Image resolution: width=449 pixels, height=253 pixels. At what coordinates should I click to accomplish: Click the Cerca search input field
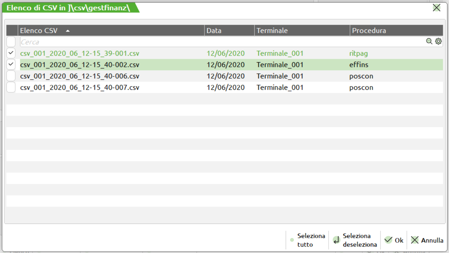[x=218, y=42]
